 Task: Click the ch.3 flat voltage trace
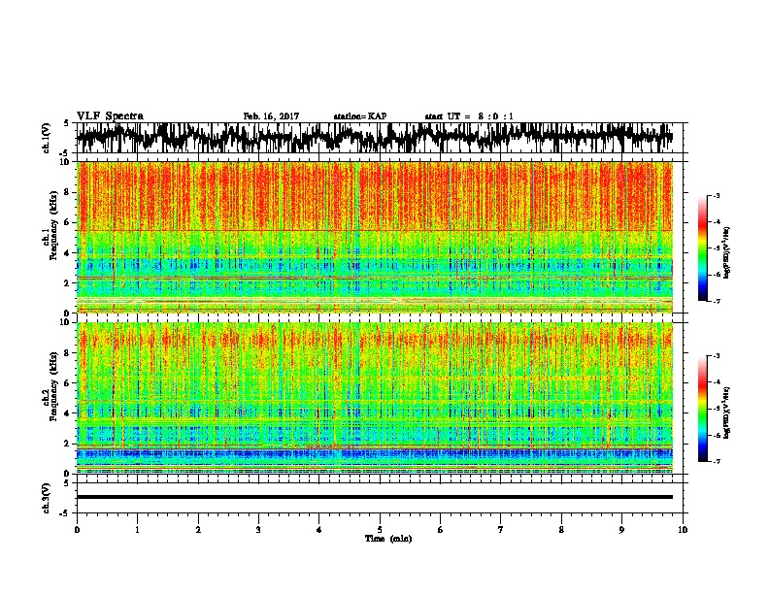[375, 497]
